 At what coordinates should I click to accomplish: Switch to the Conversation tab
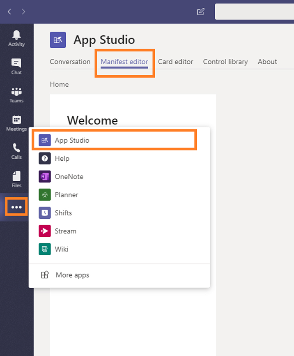70,62
